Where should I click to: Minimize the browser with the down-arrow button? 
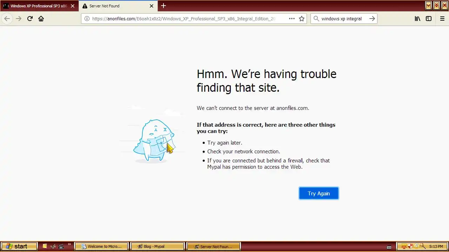click(x=428, y=5)
